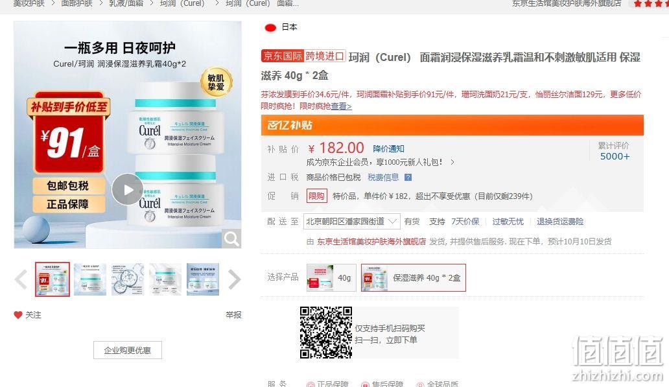The height and width of the screenshot is (387, 669).
Task: Click the product title 珂润（Curel）面霜
Action: 451,66
